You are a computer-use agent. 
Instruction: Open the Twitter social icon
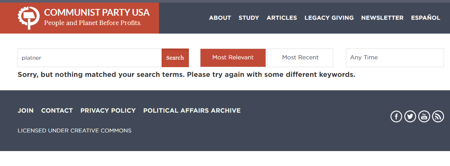point(410,116)
